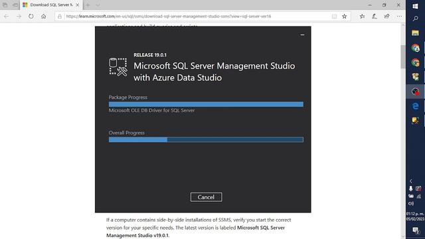Go forward in the Edge browser
The image size is (425, 239).
[x=19, y=16]
